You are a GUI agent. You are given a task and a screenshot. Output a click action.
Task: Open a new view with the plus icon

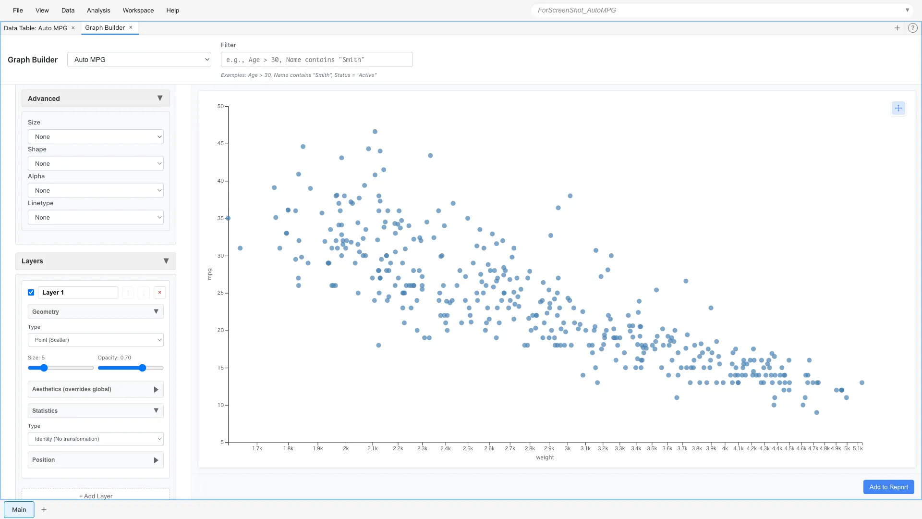click(x=897, y=28)
